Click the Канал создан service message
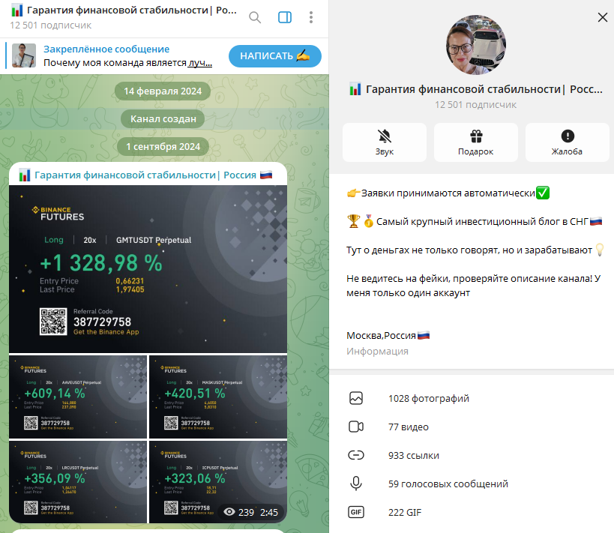Viewport: 614px width, 533px height. click(163, 119)
